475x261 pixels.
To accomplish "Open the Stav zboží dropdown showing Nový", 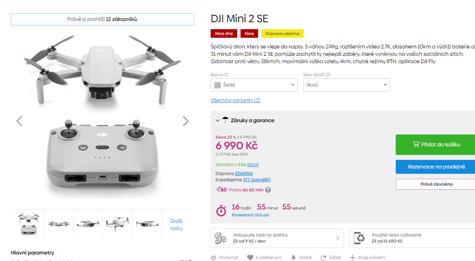I will [346, 85].
